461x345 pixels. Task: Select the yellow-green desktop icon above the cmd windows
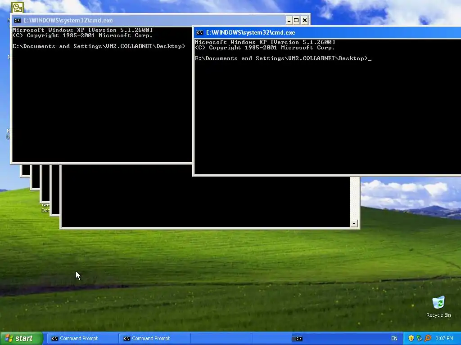(x=18, y=8)
